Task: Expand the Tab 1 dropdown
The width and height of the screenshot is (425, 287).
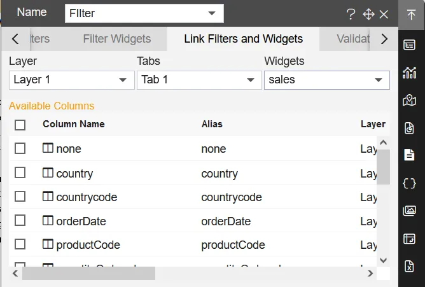Action: [x=199, y=80]
